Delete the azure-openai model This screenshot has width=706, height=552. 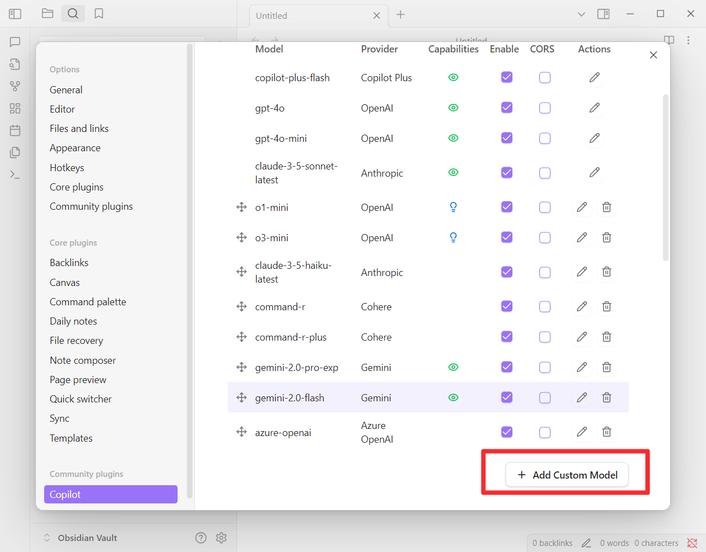point(607,432)
